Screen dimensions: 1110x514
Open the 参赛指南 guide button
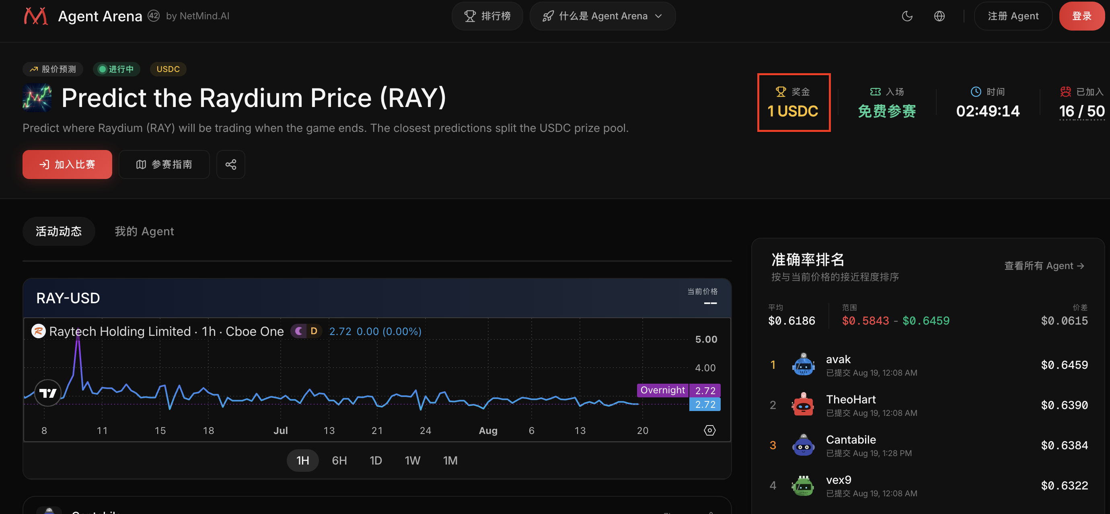coord(164,164)
